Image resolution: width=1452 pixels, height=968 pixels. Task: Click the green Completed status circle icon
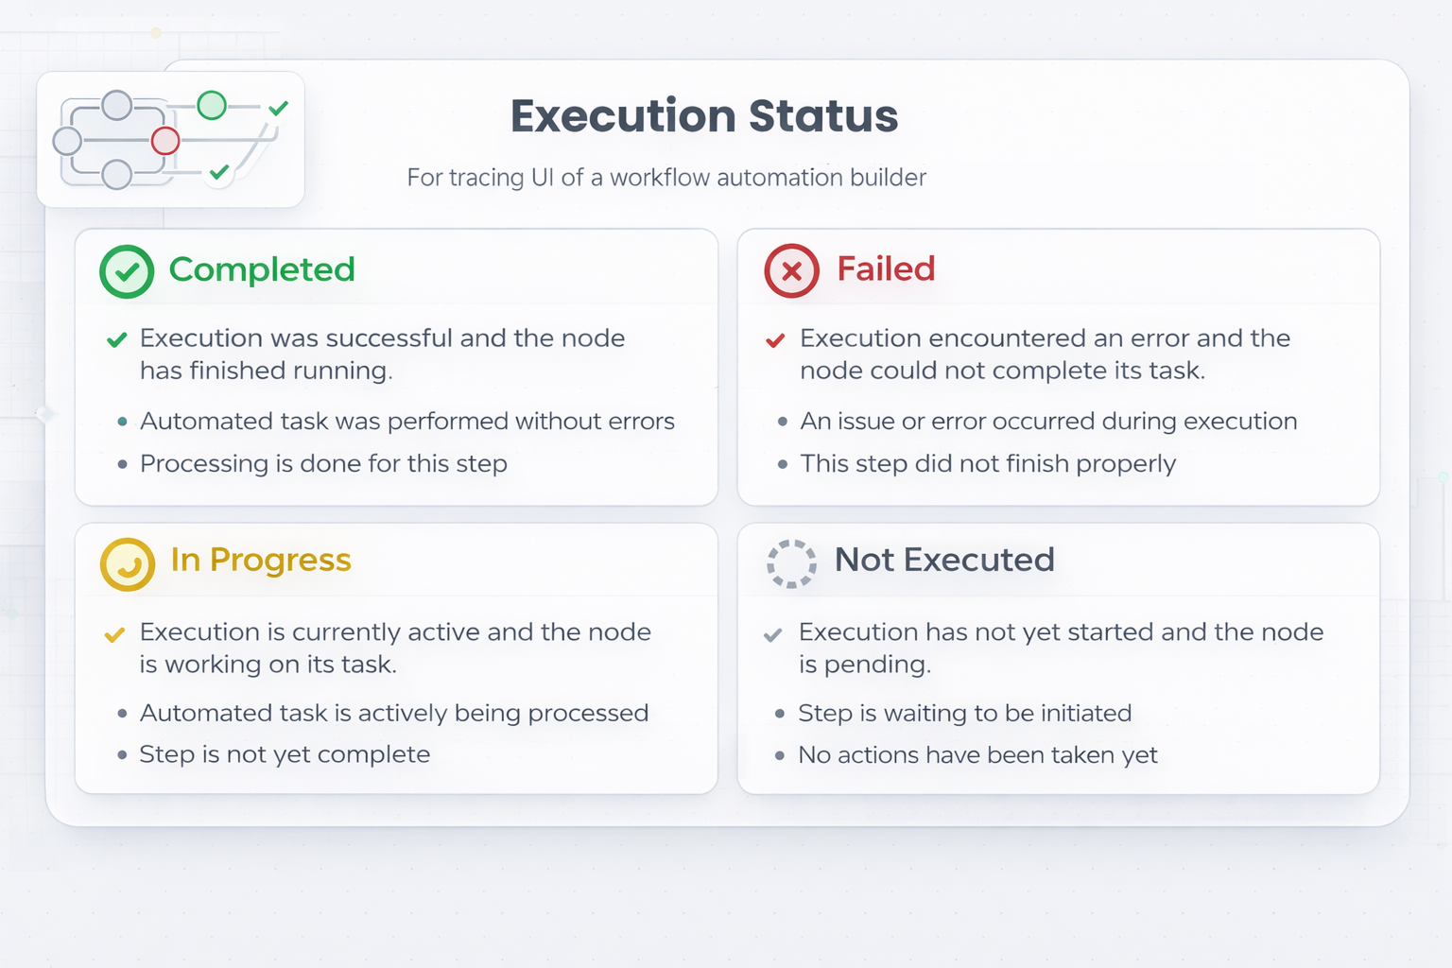tap(127, 272)
